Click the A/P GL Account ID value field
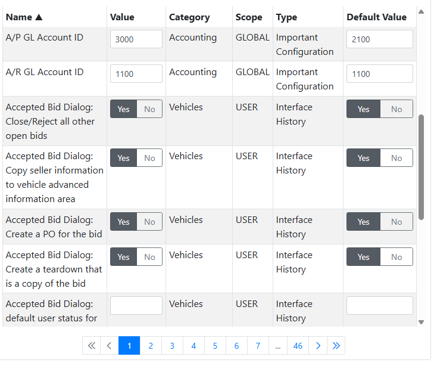The width and height of the screenshot is (434, 372). [x=136, y=39]
